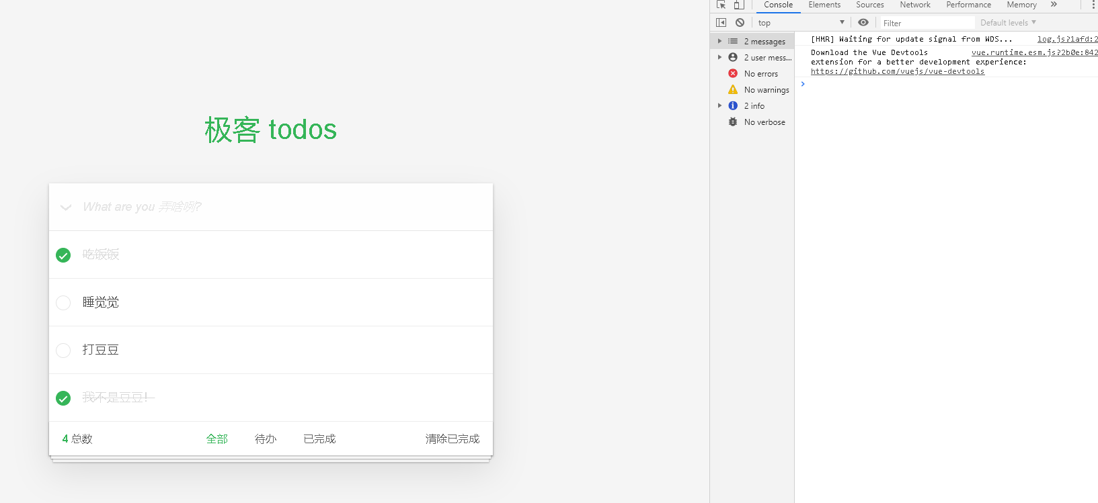Activate the inspect element picker icon
Screen dimensions: 1098x503
pos(721,5)
